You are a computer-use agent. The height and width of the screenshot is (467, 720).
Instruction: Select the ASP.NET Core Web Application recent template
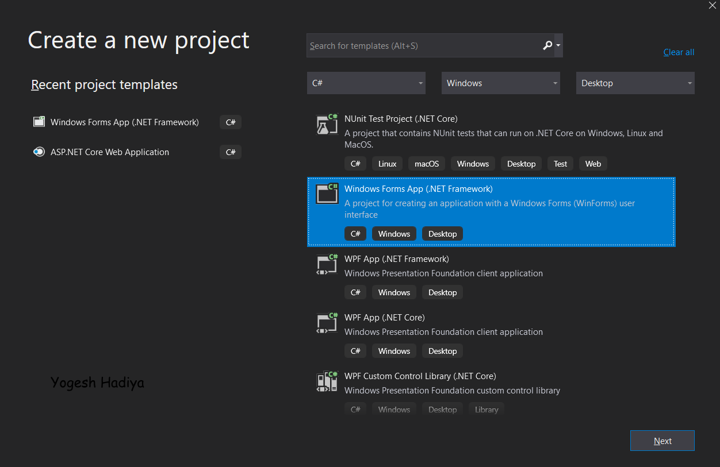(109, 152)
